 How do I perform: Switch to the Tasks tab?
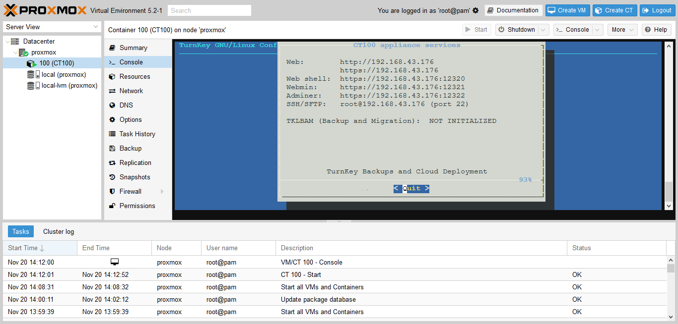pos(21,231)
